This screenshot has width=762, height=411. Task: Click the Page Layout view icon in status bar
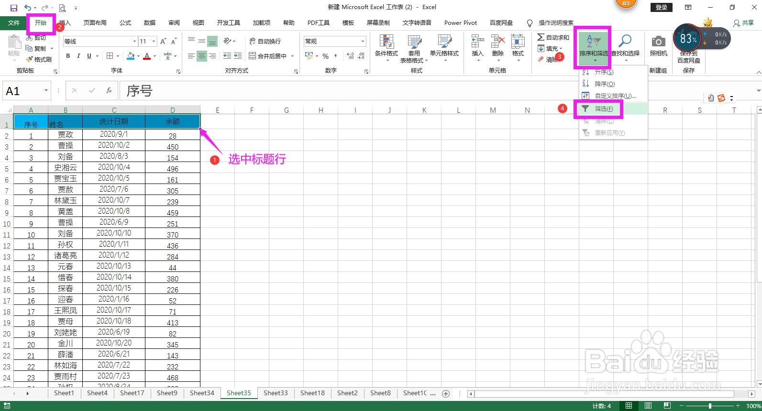(648, 406)
